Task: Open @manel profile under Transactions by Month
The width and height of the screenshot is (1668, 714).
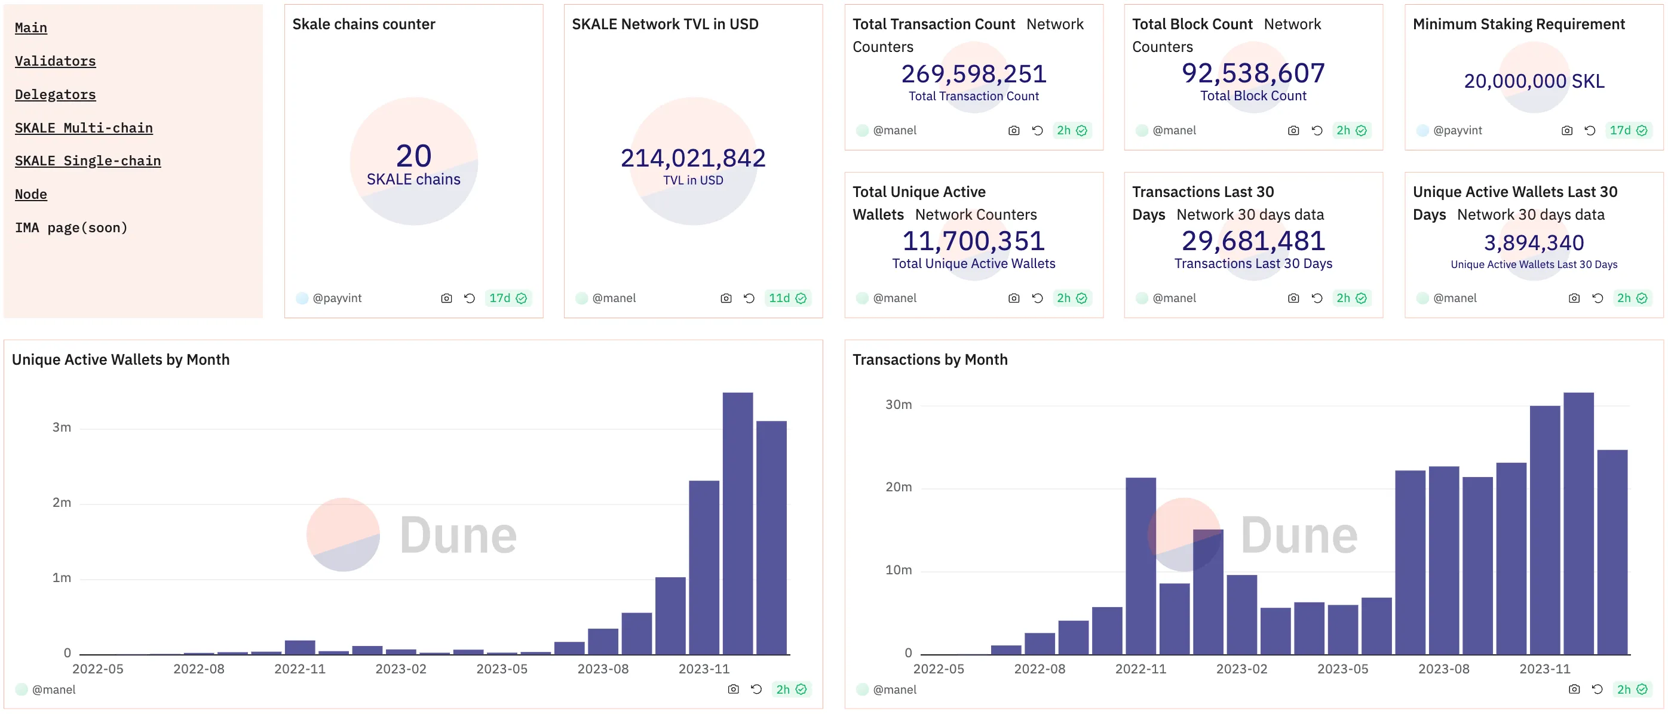Action: point(895,690)
